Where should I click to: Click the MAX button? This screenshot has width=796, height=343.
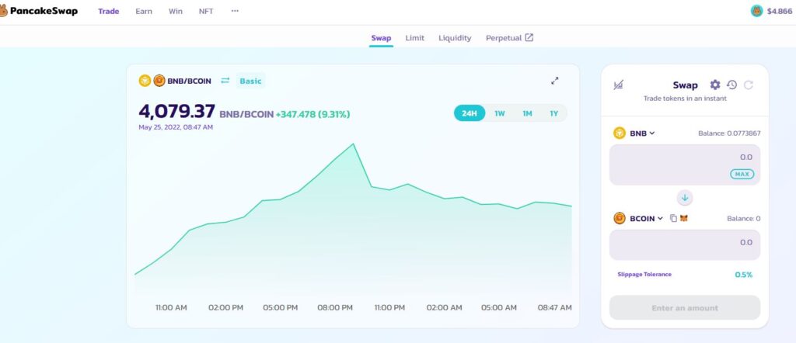(742, 174)
